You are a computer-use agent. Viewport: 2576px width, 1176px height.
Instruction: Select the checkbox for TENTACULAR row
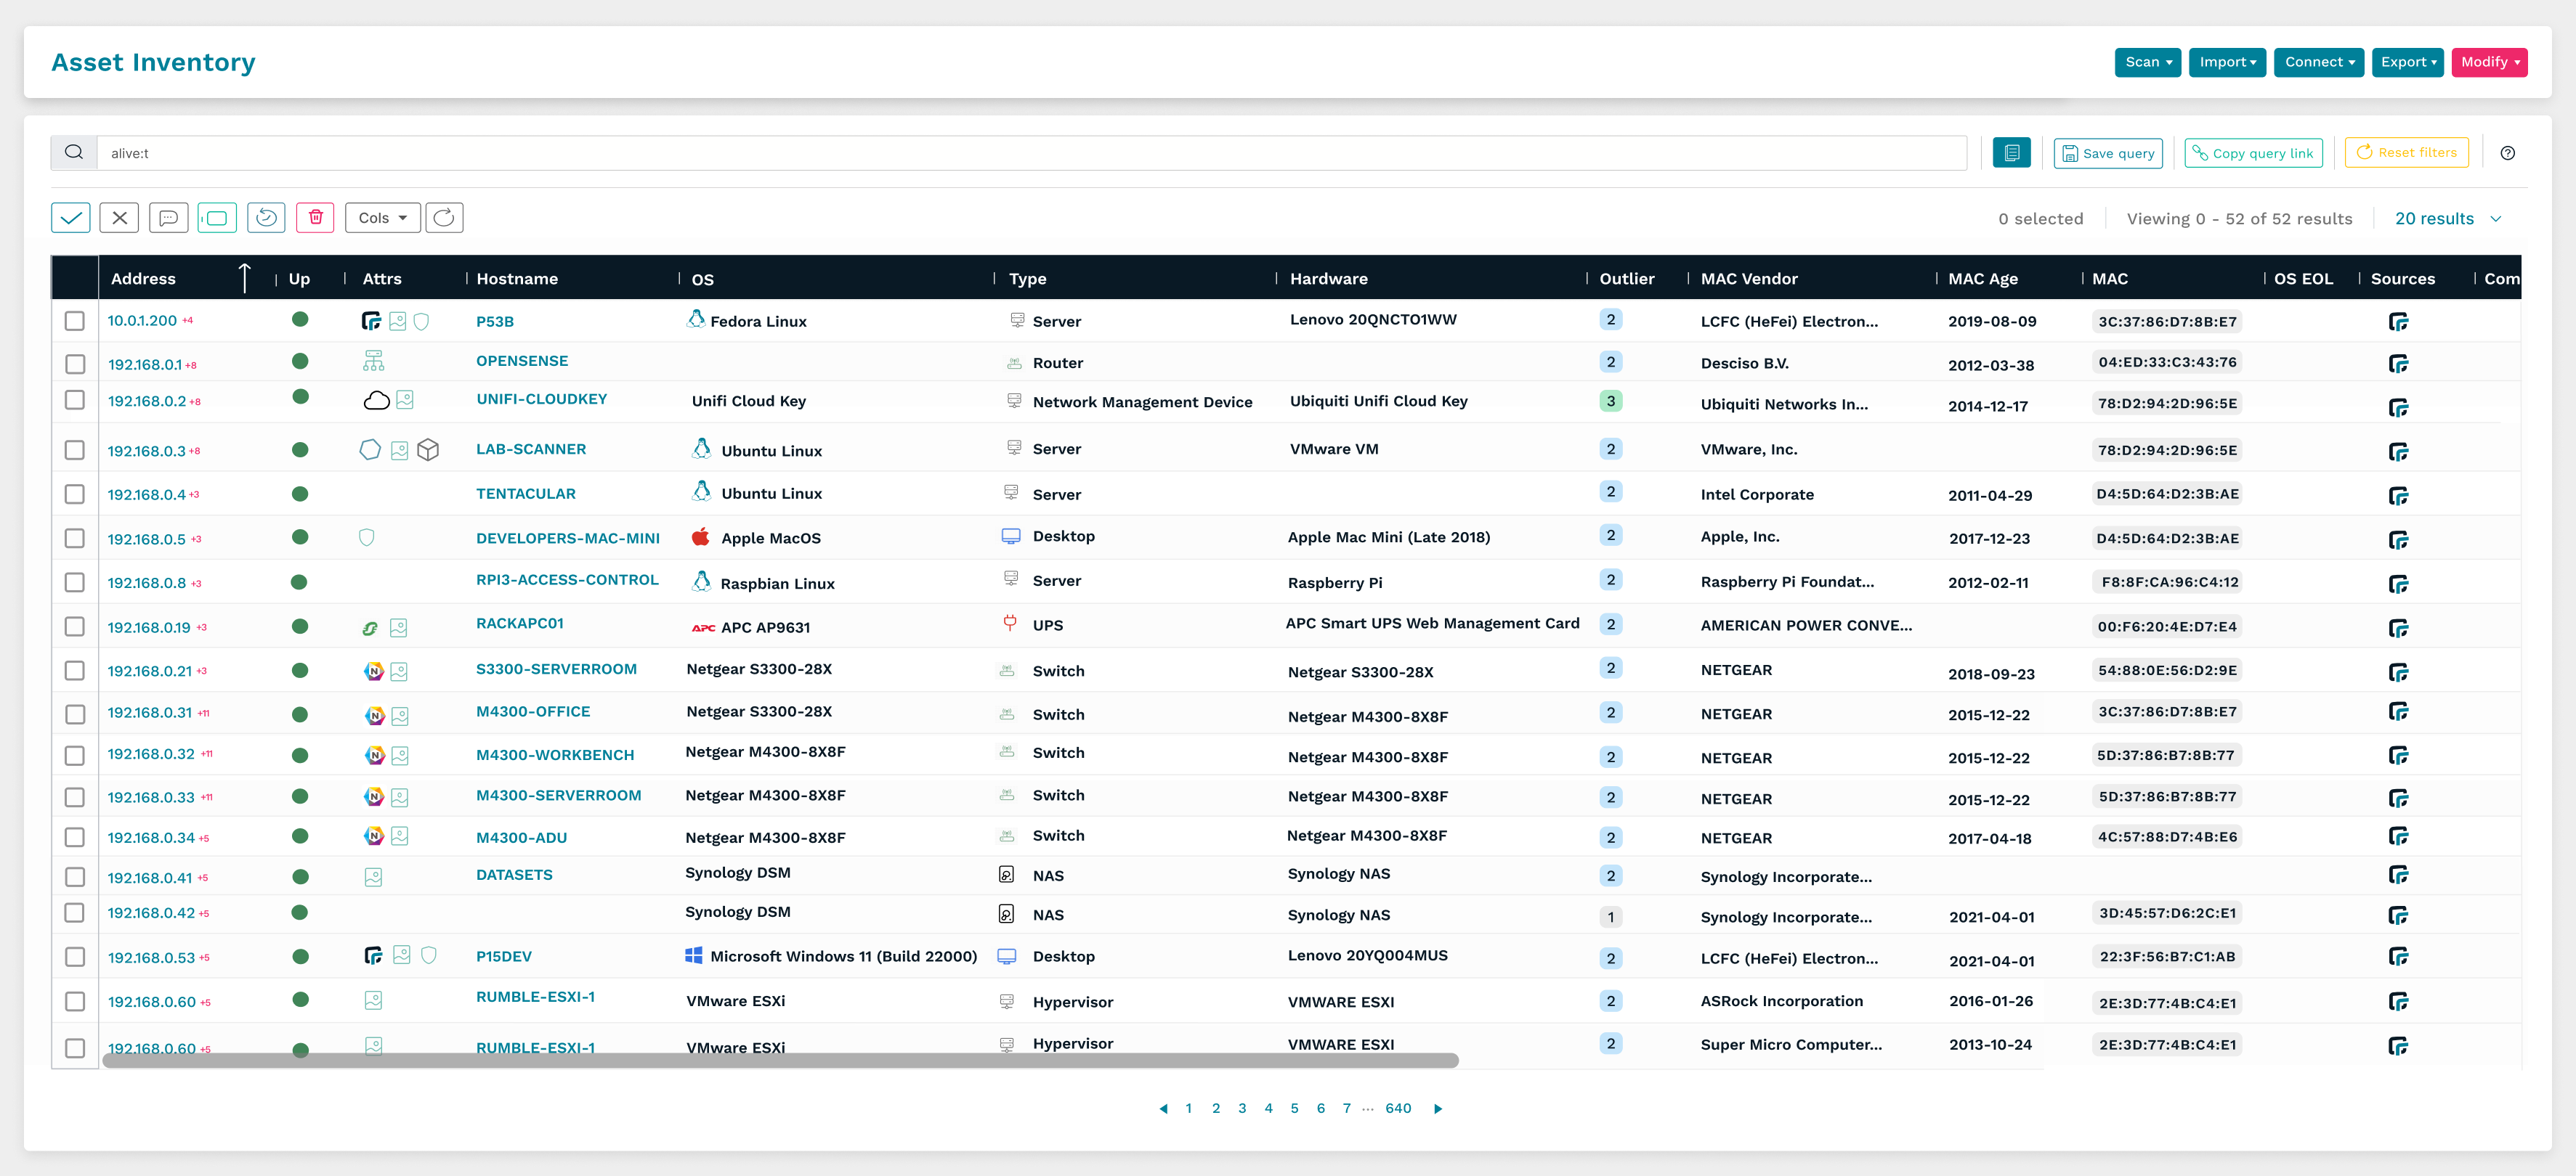[x=75, y=494]
